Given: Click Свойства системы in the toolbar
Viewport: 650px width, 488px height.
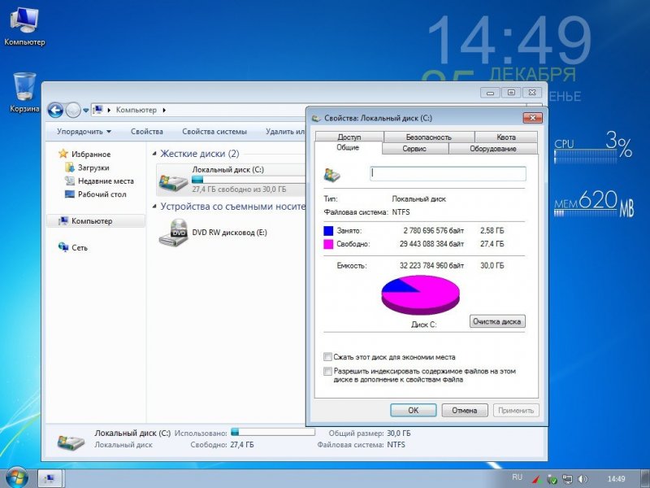Looking at the screenshot, I should [x=214, y=132].
